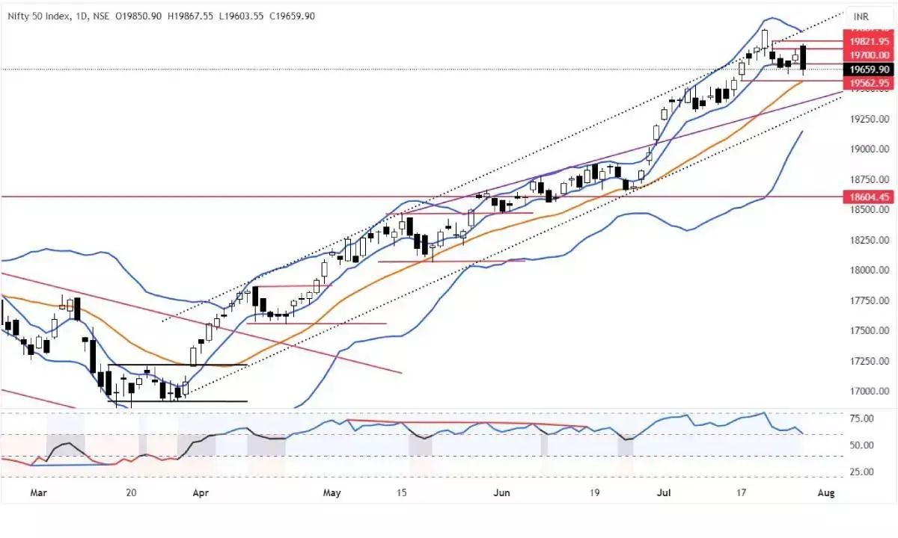Screen dimensions: 898x538
Task: Open symbol details for 'Nifty 50 Index'
Action: coord(41,16)
